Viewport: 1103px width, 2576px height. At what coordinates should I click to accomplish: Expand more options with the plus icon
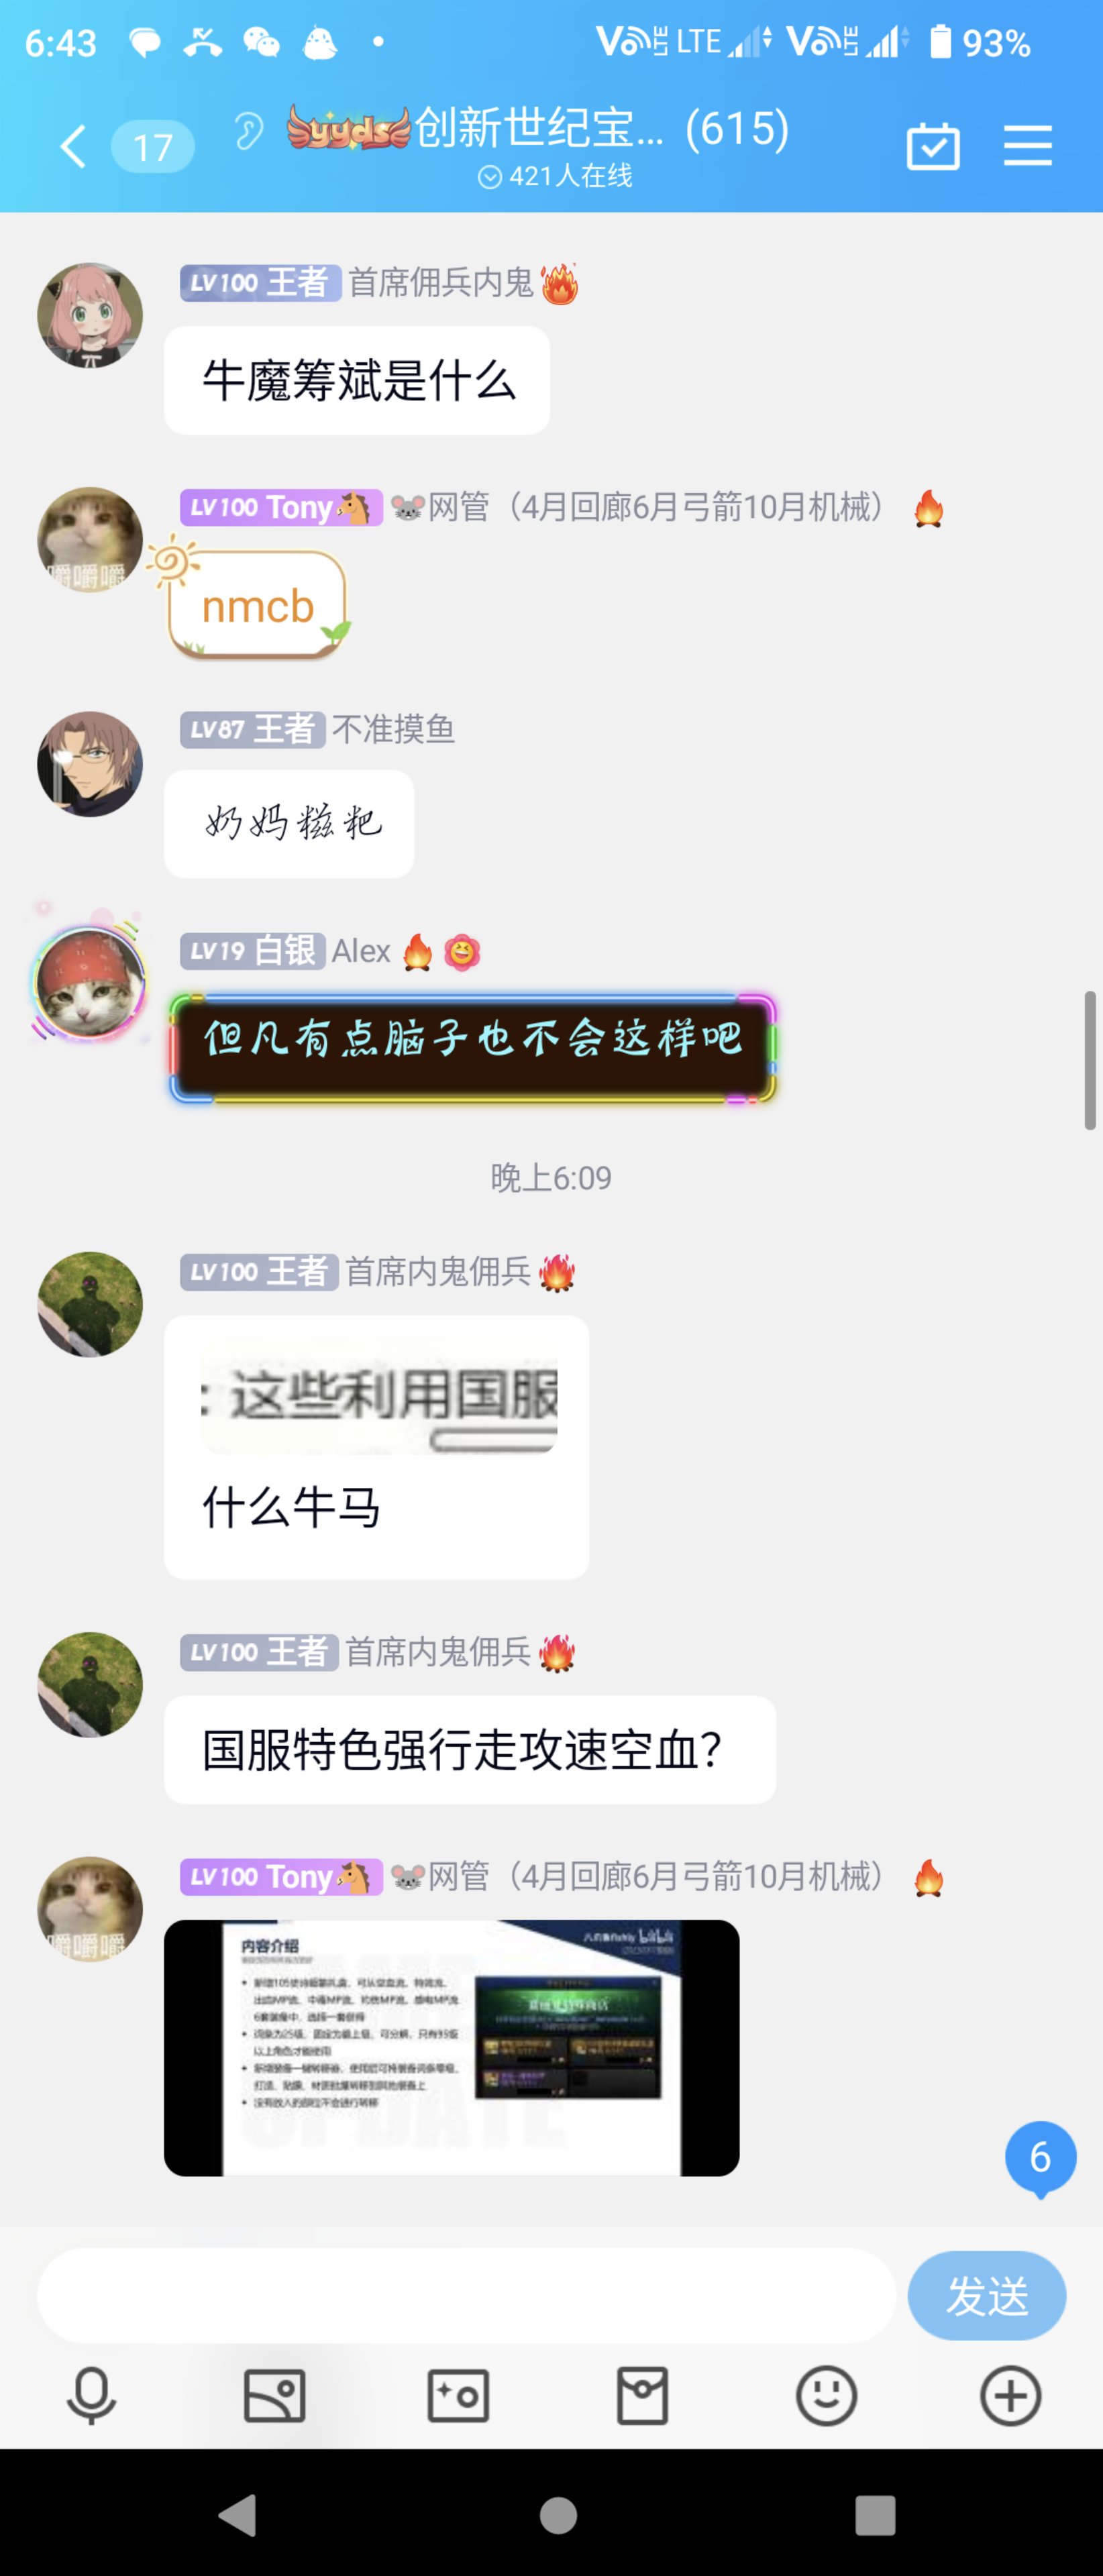tap(1010, 2395)
